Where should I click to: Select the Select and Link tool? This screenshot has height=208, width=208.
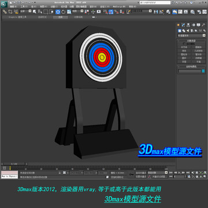5,12
